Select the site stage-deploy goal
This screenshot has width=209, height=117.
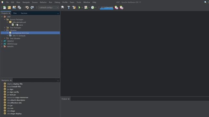pos(14,113)
